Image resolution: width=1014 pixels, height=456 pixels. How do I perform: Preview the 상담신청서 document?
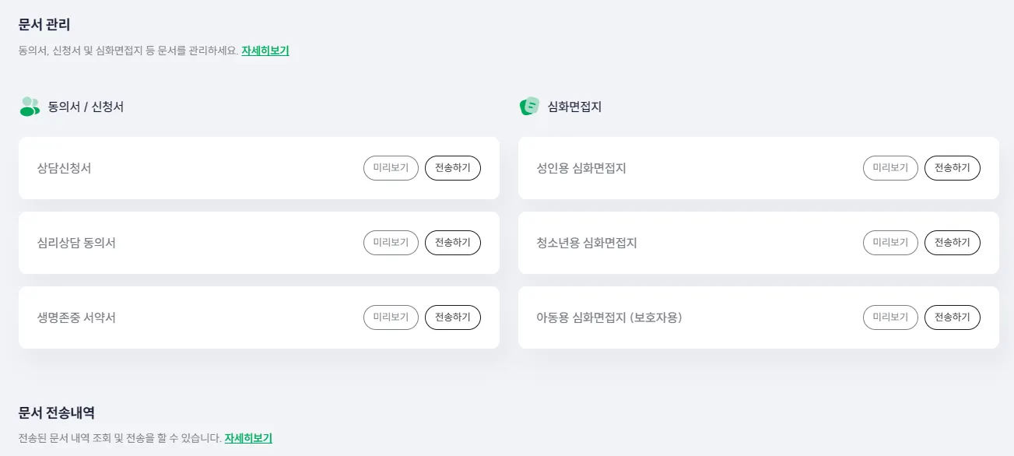click(391, 168)
